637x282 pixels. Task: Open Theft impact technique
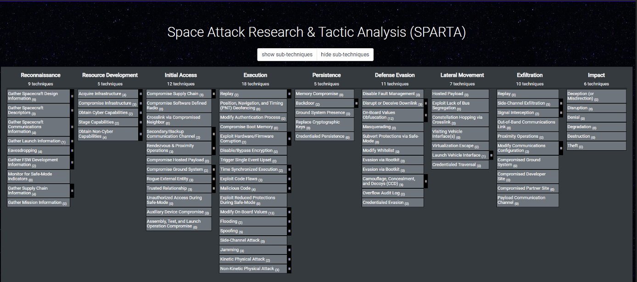pyautogui.click(x=597, y=146)
